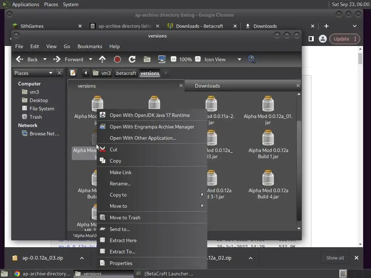Open the file search magnifier
Image resolution: width=371 pixels, height=278 pixels.
tap(251, 59)
